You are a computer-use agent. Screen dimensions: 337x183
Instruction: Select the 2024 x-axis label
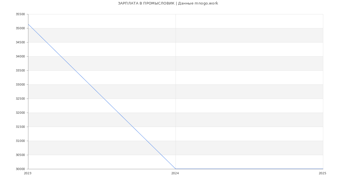point(175,173)
